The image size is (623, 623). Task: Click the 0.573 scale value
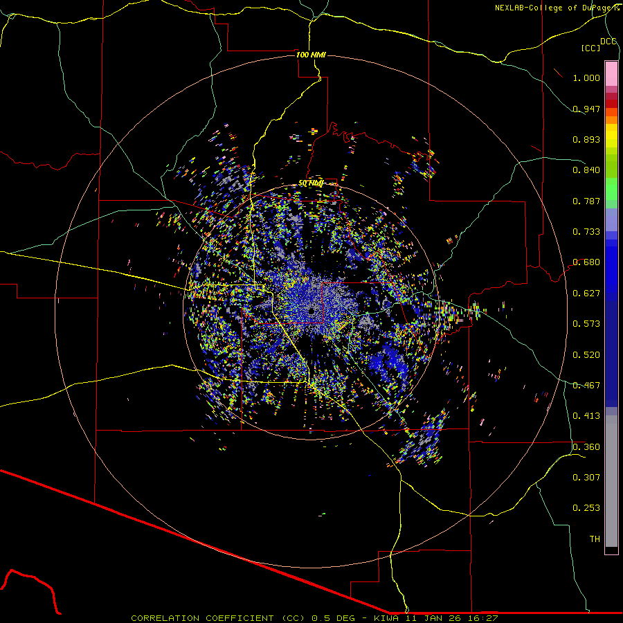click(586, 324)
